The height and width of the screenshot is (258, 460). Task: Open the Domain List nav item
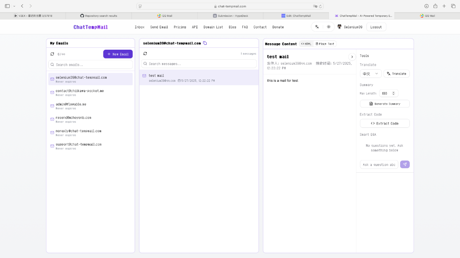pos(213,27)
